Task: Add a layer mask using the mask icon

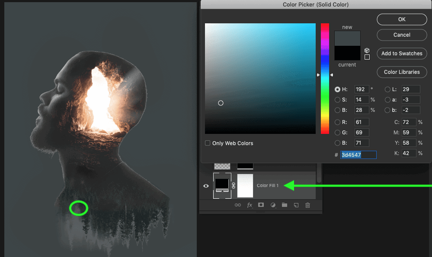Action: coord(261,205)
